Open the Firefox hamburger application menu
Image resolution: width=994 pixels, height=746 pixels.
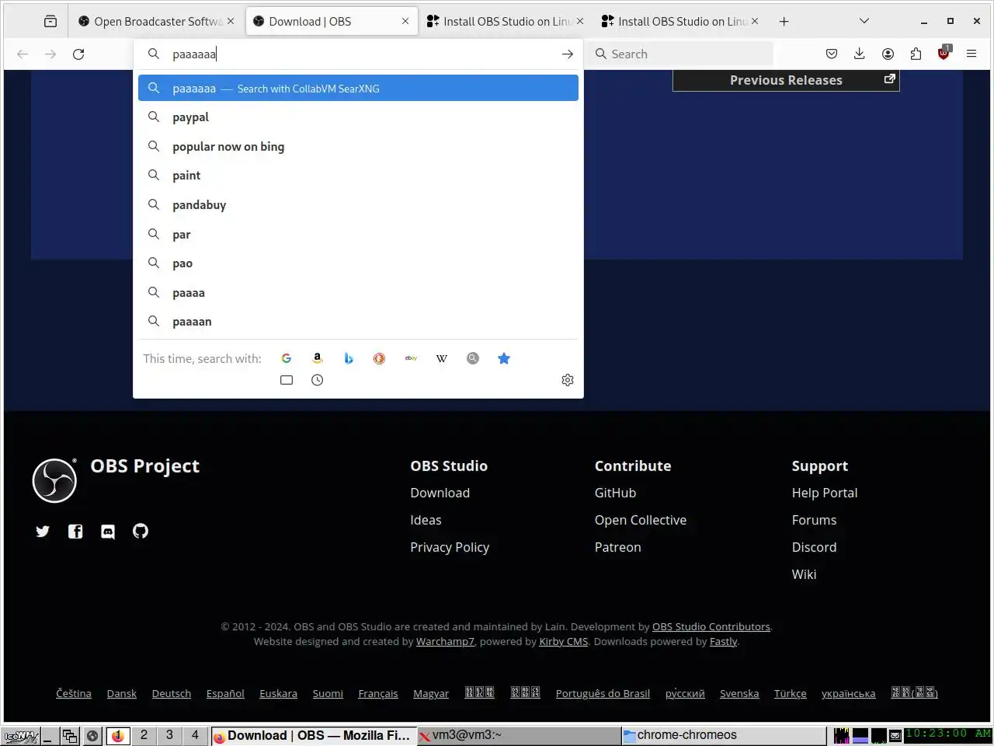tap(971, 54)
